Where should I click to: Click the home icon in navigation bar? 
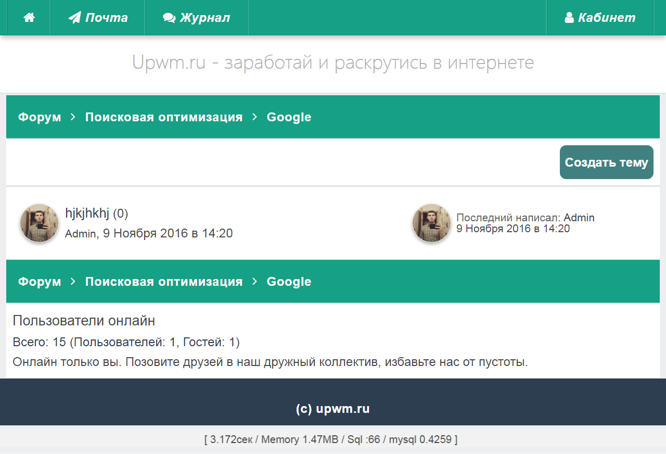point(29,18)
